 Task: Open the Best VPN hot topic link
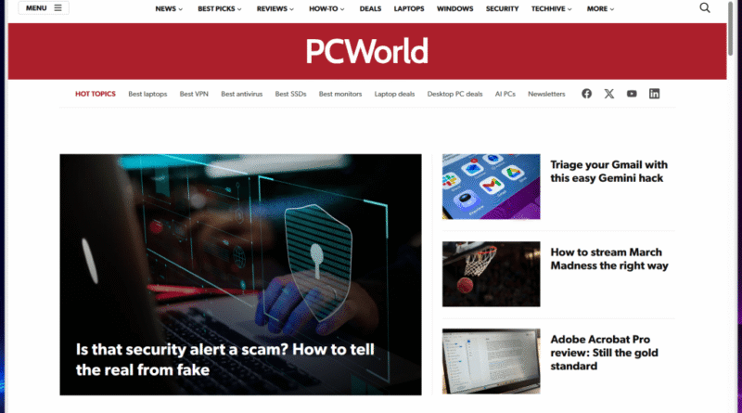pos(194,94)
